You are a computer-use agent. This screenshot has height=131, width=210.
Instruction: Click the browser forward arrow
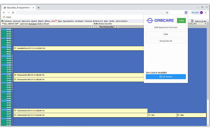click(9, 12)
